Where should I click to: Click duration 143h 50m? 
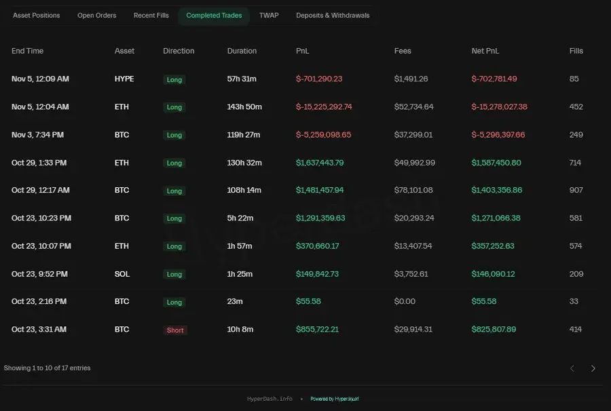pyautogui.click(x=244, y=107)
